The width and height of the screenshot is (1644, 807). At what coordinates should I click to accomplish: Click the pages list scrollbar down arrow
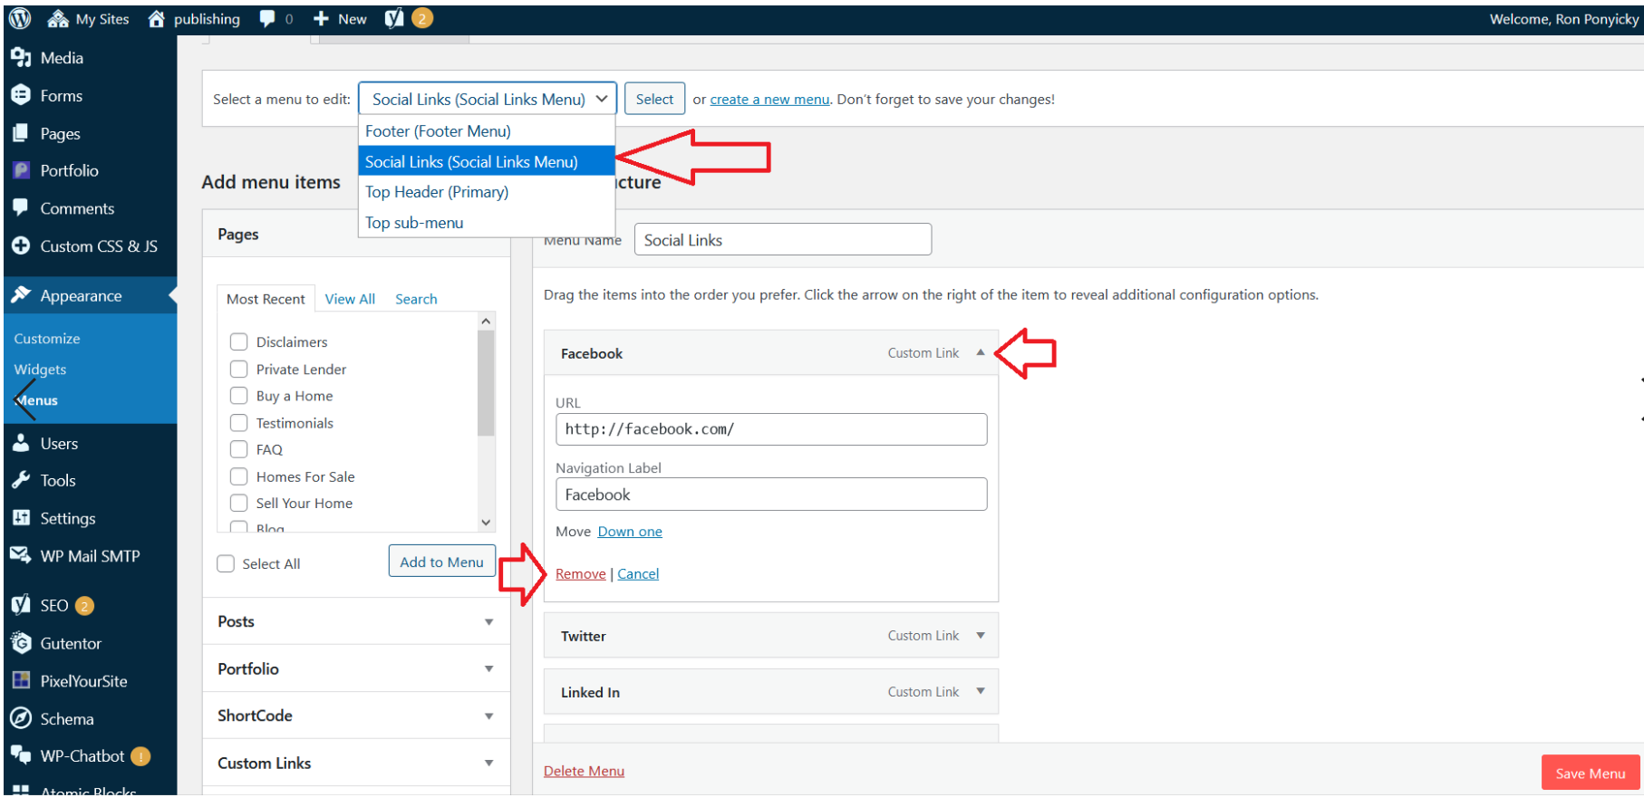pos(487,523)
